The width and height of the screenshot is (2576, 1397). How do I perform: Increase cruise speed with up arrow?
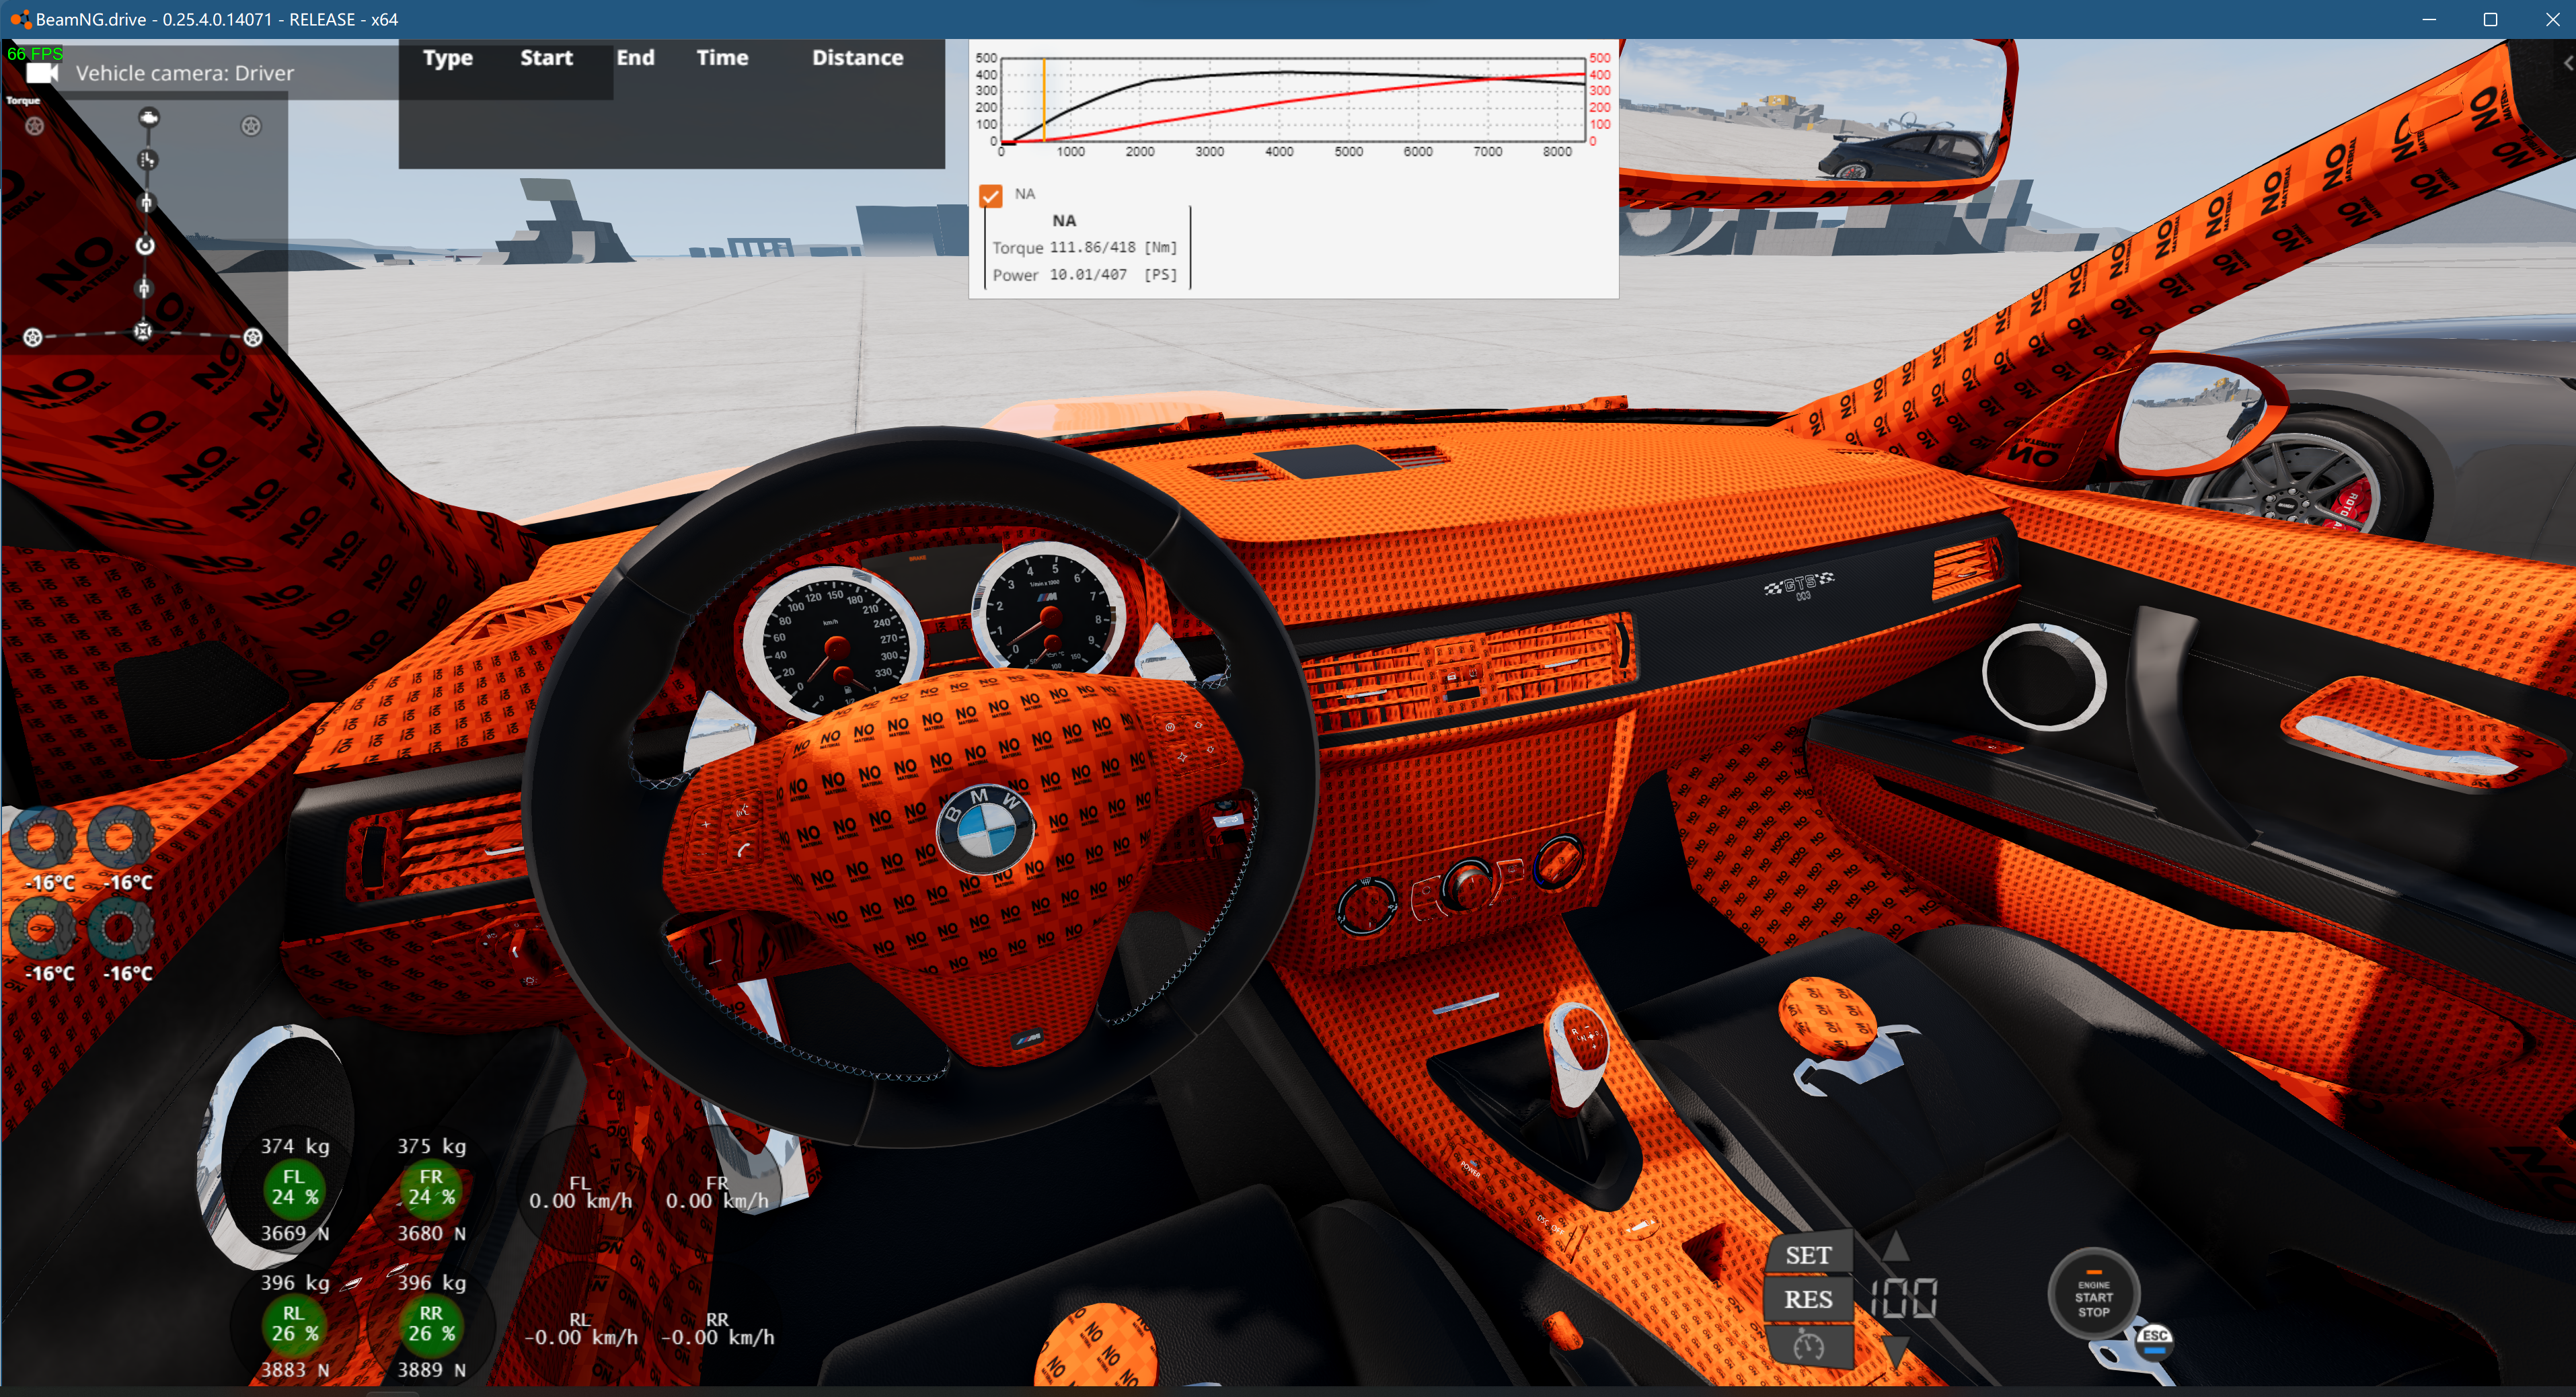(1895, 1247)
